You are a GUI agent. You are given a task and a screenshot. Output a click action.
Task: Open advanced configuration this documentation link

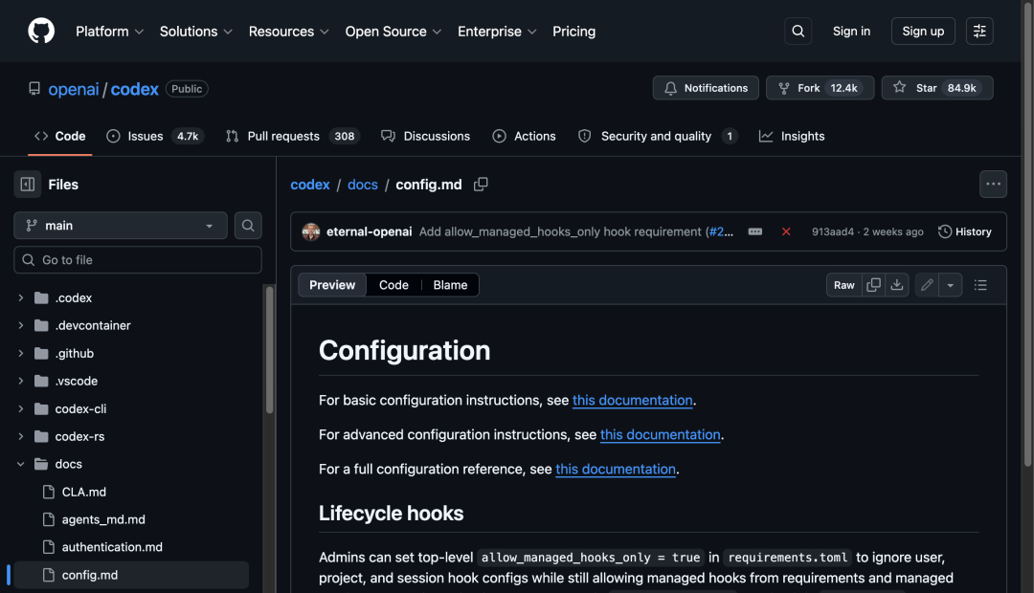tap(660, 434)
